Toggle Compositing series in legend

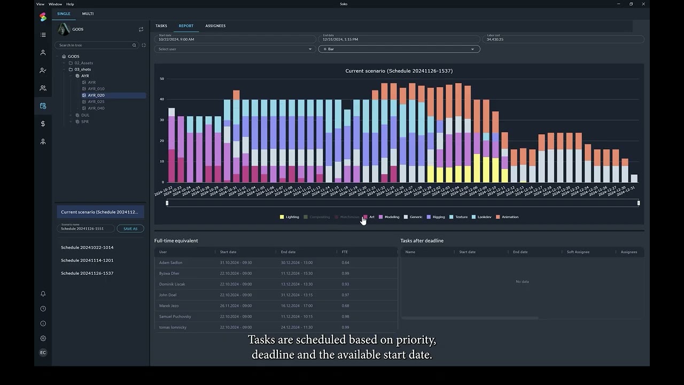pyautogui.click(x=317, y=217)
